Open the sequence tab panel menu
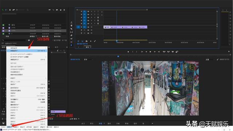 point(91,47)
